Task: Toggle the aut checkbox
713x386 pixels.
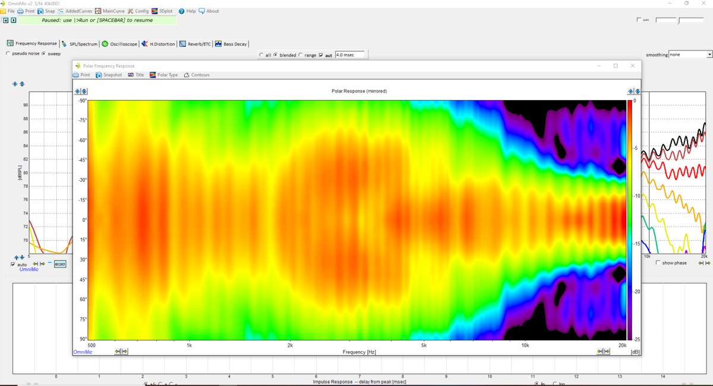Action: (321, 55)
